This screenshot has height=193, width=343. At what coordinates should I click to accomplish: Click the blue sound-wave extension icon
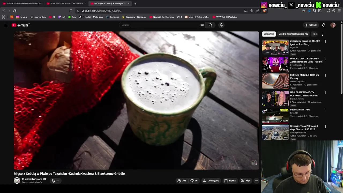[x=309, y=11]
